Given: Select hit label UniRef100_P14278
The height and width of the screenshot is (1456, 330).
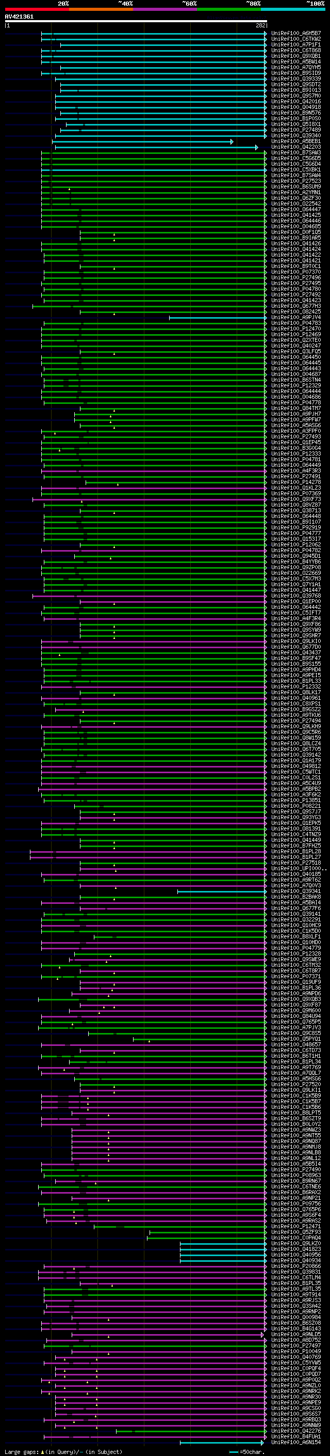Looking at the screenshot, I should pos(296,482).
